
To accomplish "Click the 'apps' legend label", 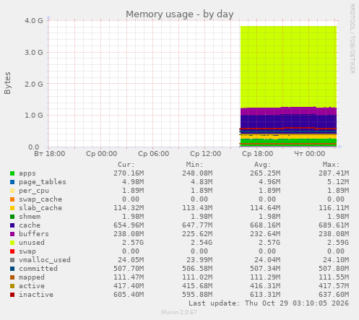I will (x=27, y=173).
